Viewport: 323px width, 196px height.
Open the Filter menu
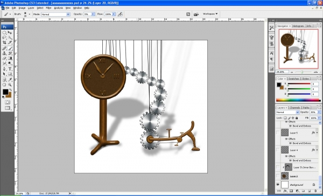[48, 8]
